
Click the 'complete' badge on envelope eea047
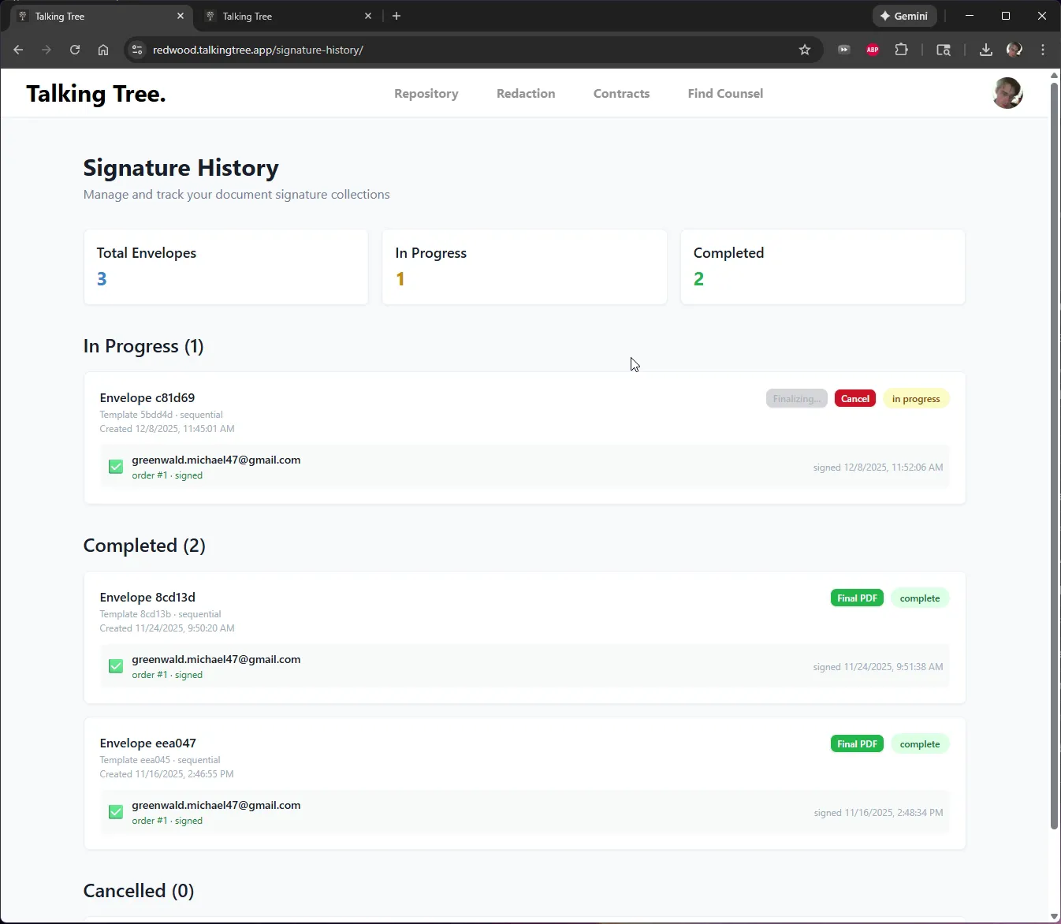point(920,744)
